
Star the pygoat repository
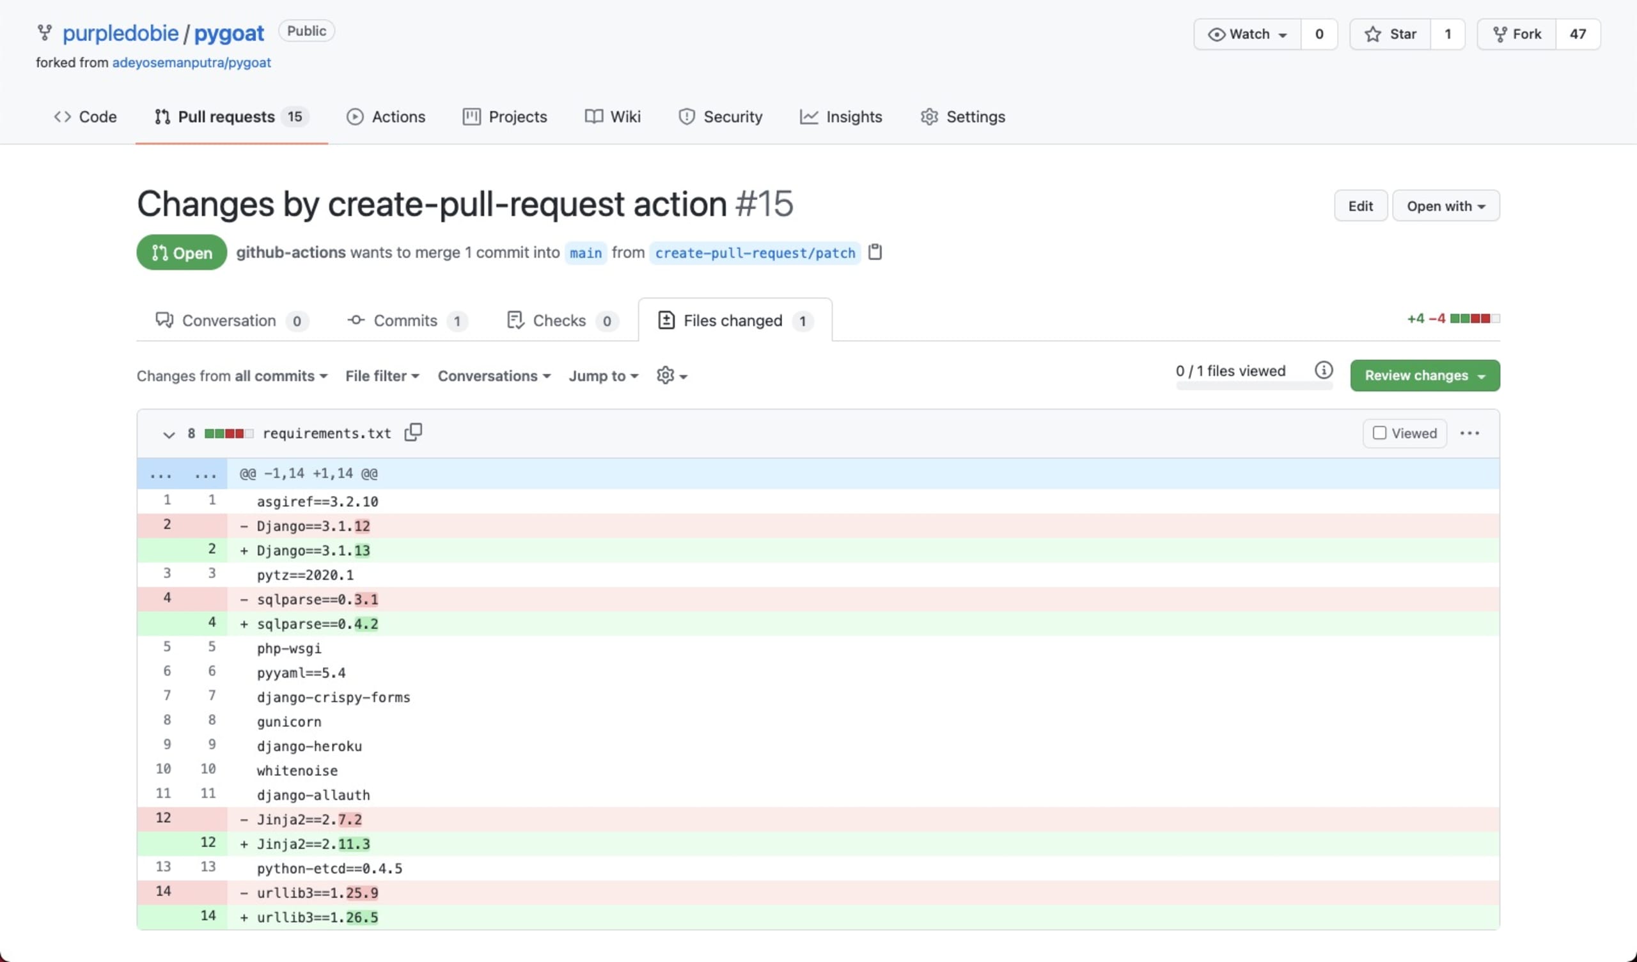coord(1390,34)
